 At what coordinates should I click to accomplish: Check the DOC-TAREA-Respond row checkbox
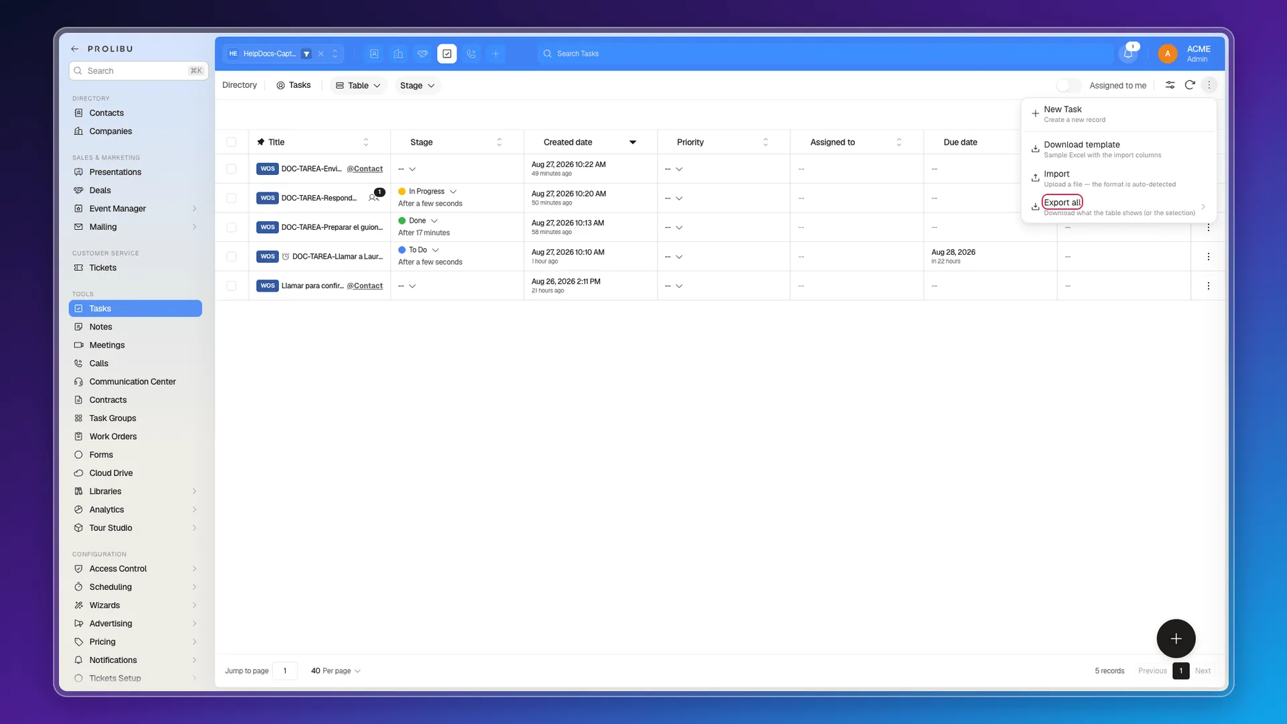click(231, 198)
